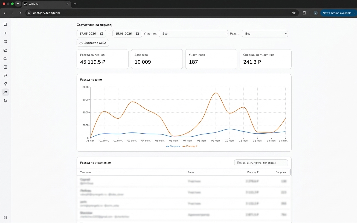Open settings gear at sidebar bottom
Screen dimensions: 357x223
5,218
